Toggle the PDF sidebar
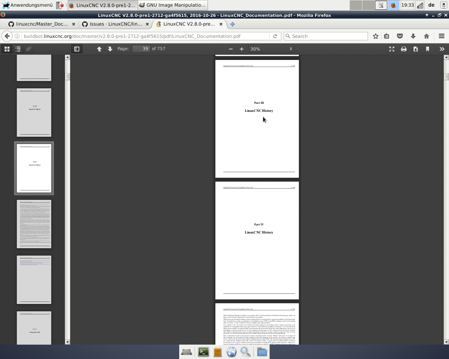 pos(77,49)
